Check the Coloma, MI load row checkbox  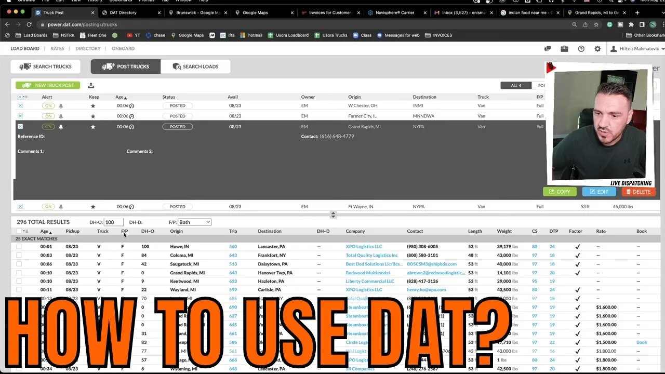[19, 255]
